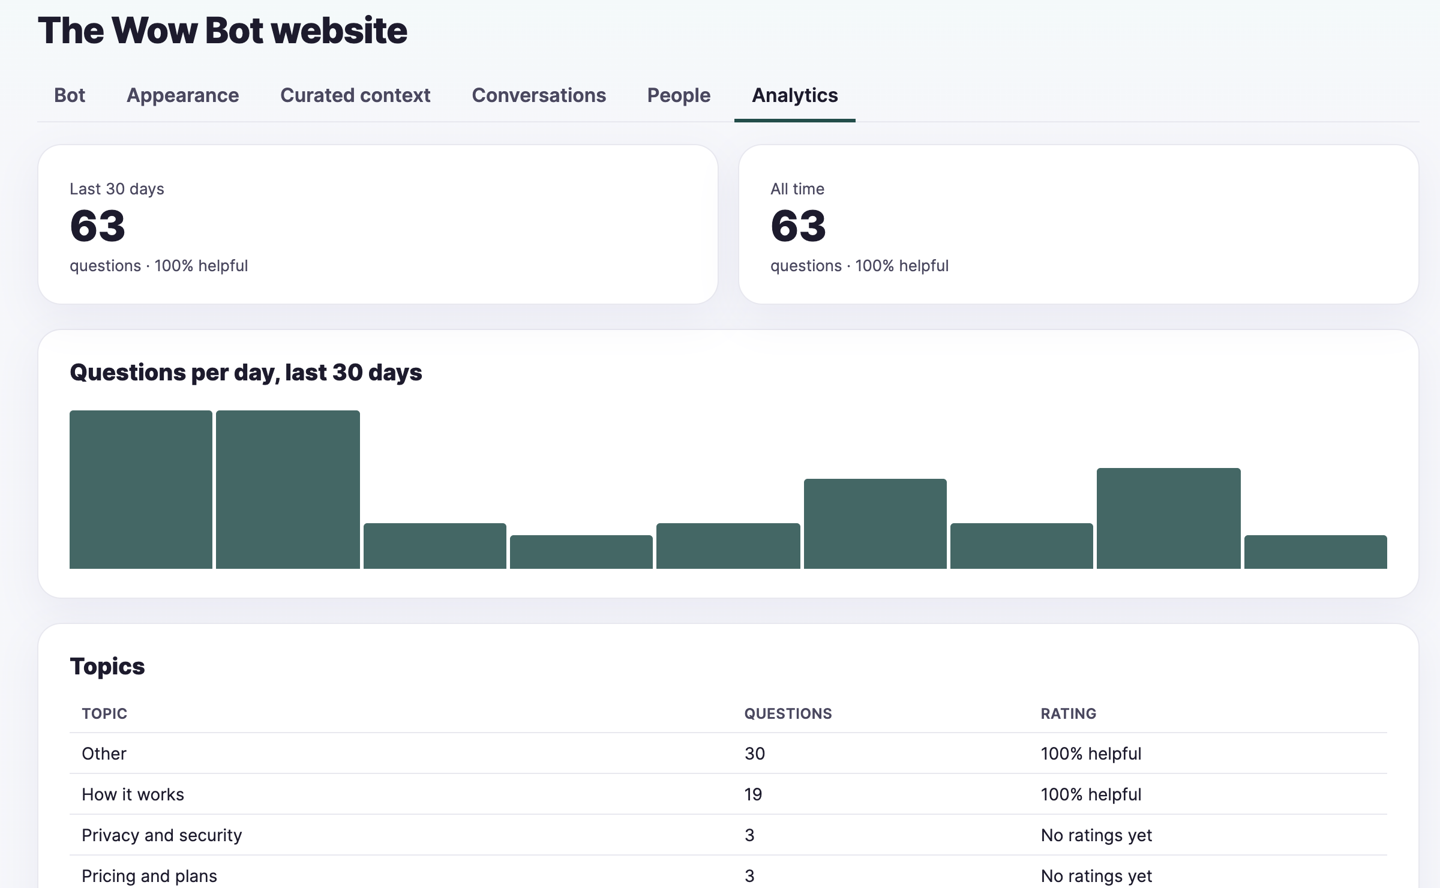Screen dimensions: 1440x888
Task: Click the 'Topics' heading
Action: (107, 666)
